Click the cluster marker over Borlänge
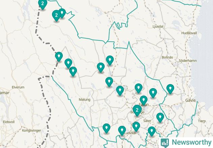The image size is (213, 148). (137, 110)
